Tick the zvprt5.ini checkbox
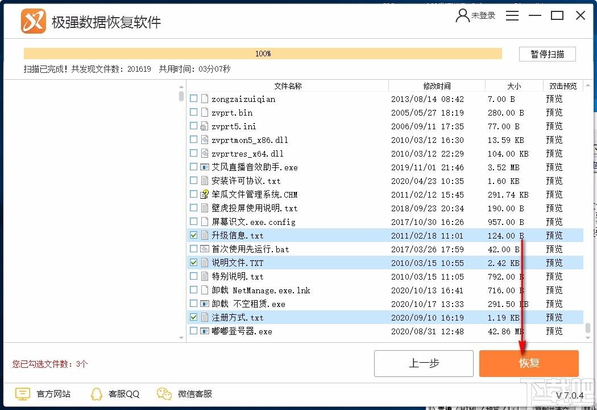Image resolution: width=597 pixels, height=410 pixels. pos(193,126)
